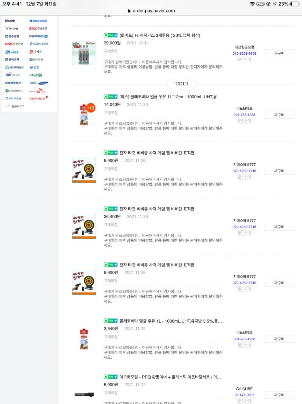Click 재구매 for the 26,400원 target order
This screenshot has width=302, height=404.
(x=279, y=227)
